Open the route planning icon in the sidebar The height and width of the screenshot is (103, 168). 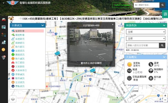pyautogui.click(x=4, y=35)
